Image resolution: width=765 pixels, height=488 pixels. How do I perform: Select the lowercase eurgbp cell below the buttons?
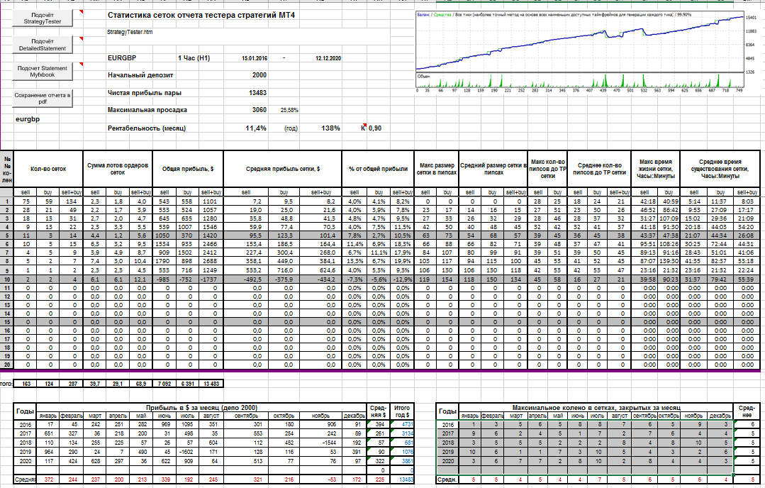point(28,119)
